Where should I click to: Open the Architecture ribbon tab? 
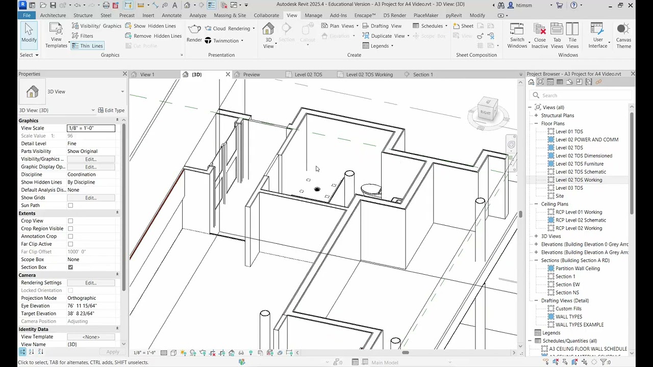(53, 15)
